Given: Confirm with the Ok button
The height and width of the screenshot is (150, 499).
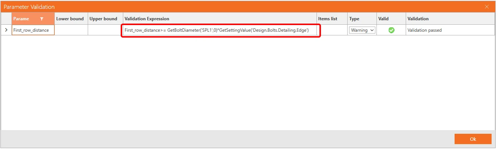Looking at the screenshot, I should tap(473, 139).
